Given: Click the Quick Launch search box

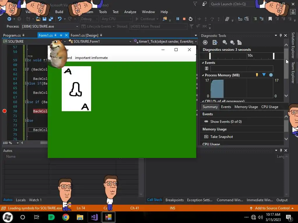Looking at the screenshot, I should [x=232, y=4].
